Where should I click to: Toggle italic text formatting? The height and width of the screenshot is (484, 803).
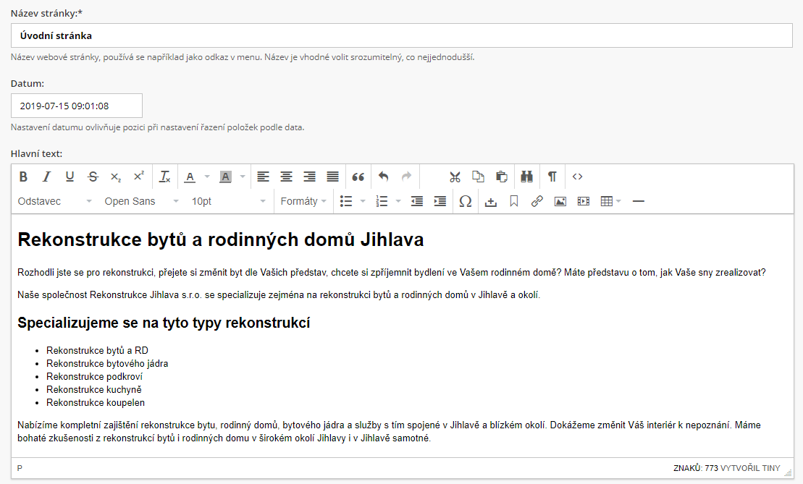click(x=46, y=177)
